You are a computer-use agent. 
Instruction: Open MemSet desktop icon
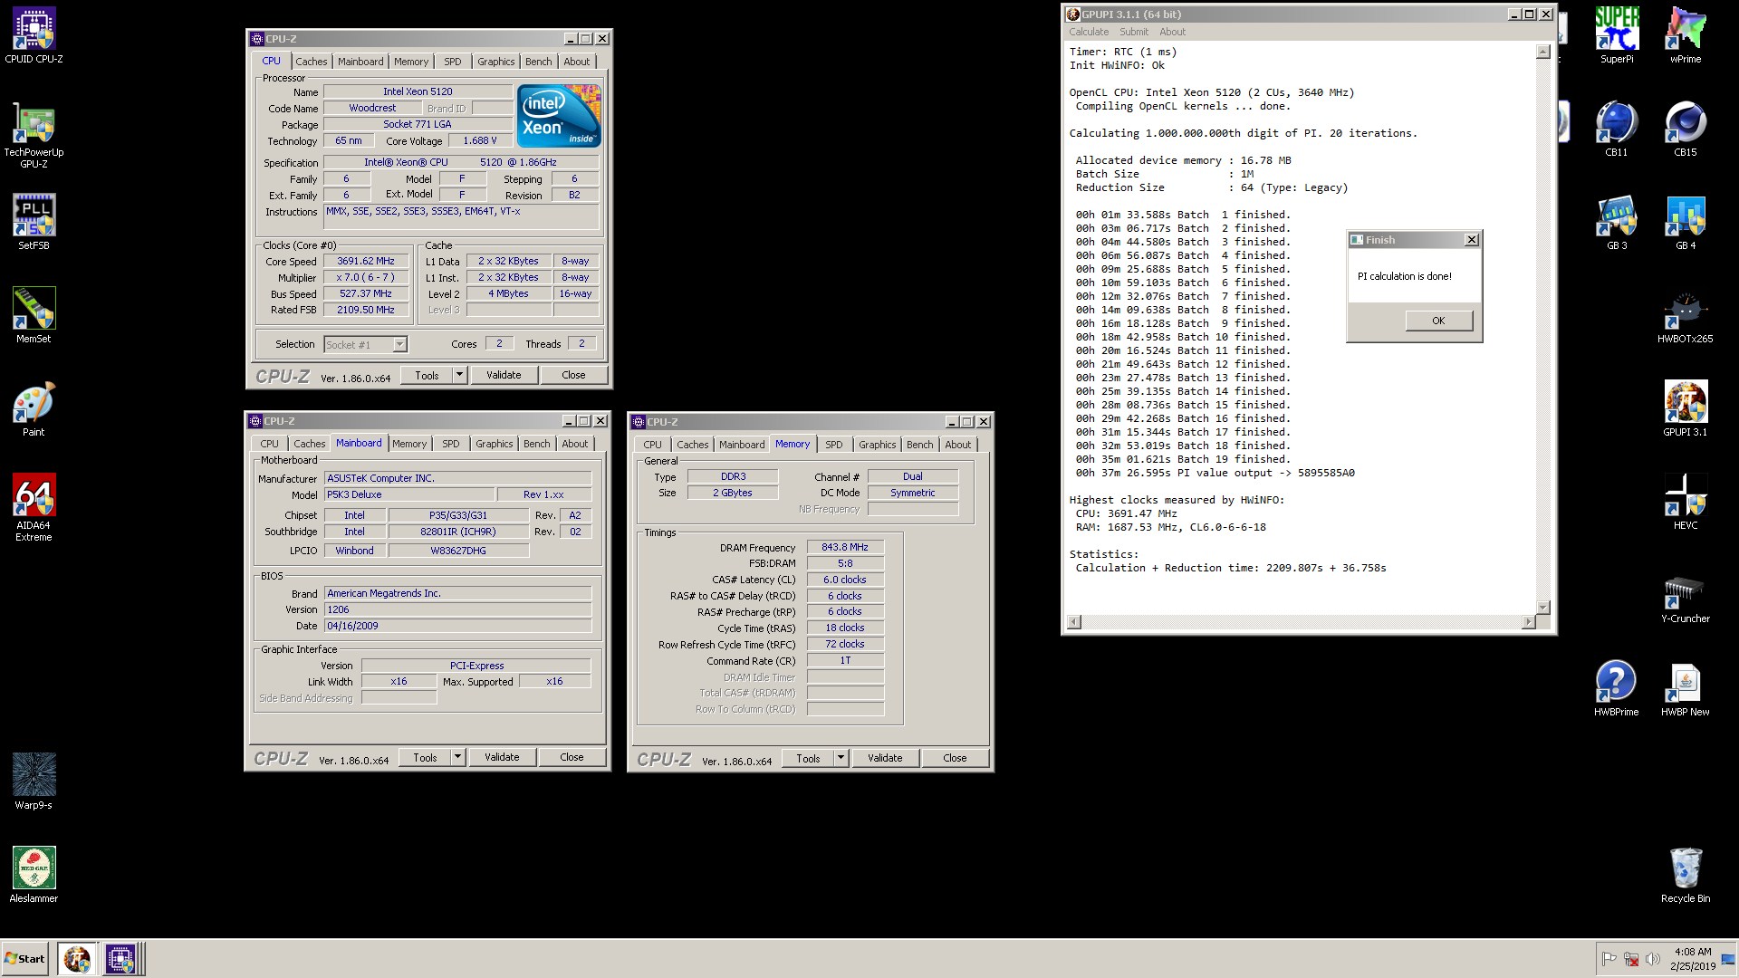(34, 316)
